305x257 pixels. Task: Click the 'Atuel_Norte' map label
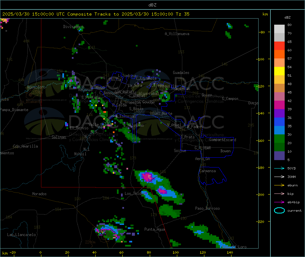161,113
